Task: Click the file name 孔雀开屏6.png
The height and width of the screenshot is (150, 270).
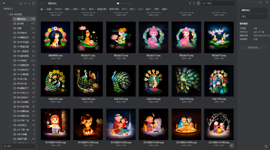Action: [x=219, y=99]
